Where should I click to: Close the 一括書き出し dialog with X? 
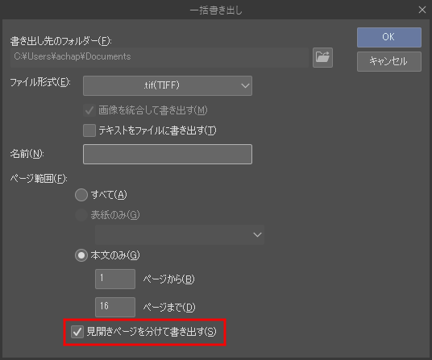[x=422, y=10]
